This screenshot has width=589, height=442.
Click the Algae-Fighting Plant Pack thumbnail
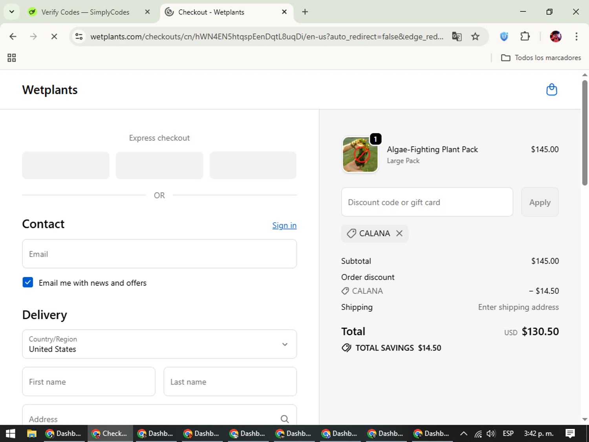pos(360,154)
